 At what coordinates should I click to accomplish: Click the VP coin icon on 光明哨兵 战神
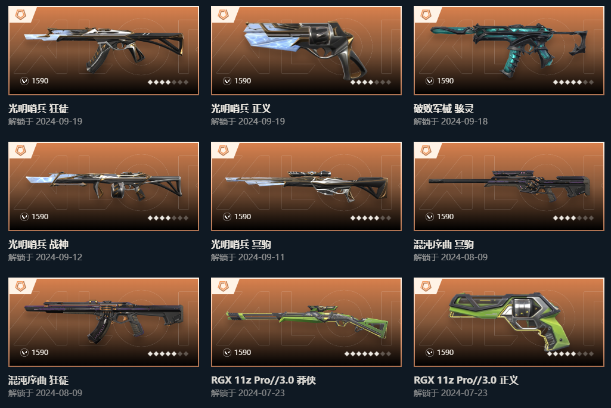point(24,217)
